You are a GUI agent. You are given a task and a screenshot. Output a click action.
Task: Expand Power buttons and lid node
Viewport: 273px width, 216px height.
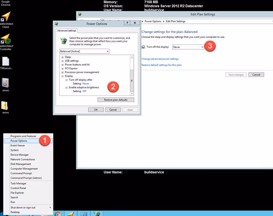(62, 65)
